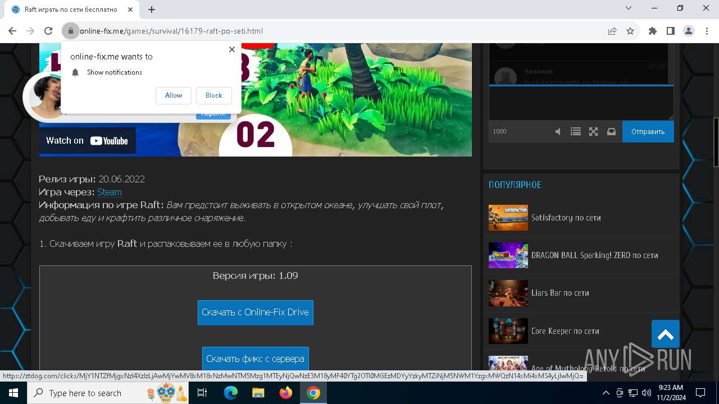
Task: Click the Liars Bar game thumbnail
Action: click(x=508, y=293)
